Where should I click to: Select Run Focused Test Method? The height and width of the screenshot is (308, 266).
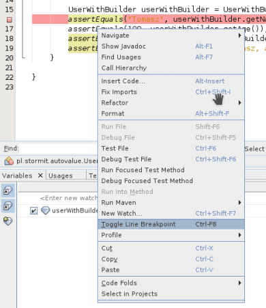tap(171, 170)
